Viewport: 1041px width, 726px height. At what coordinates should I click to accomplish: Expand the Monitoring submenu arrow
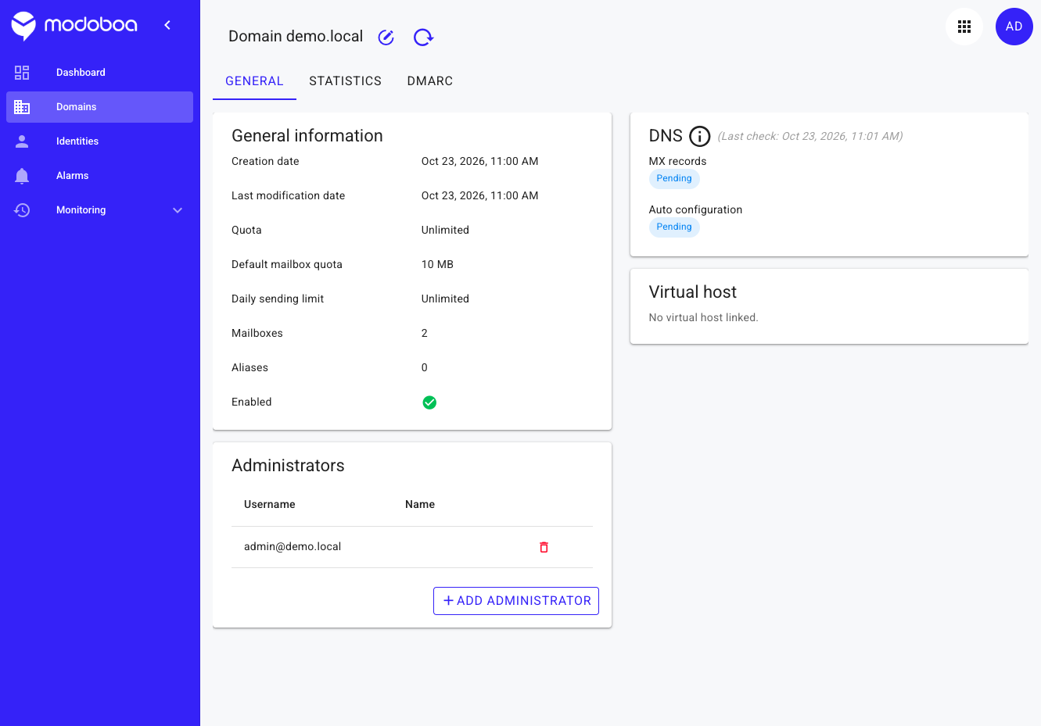click(178, 210)
